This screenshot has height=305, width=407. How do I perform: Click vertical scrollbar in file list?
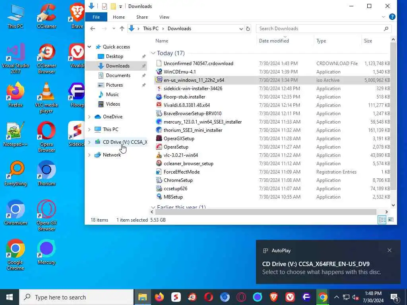pos(393,116)
